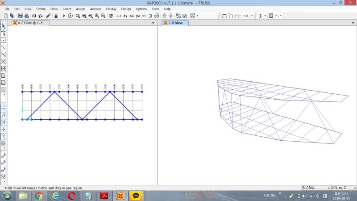Click the New Model icon

click(6, 16)
